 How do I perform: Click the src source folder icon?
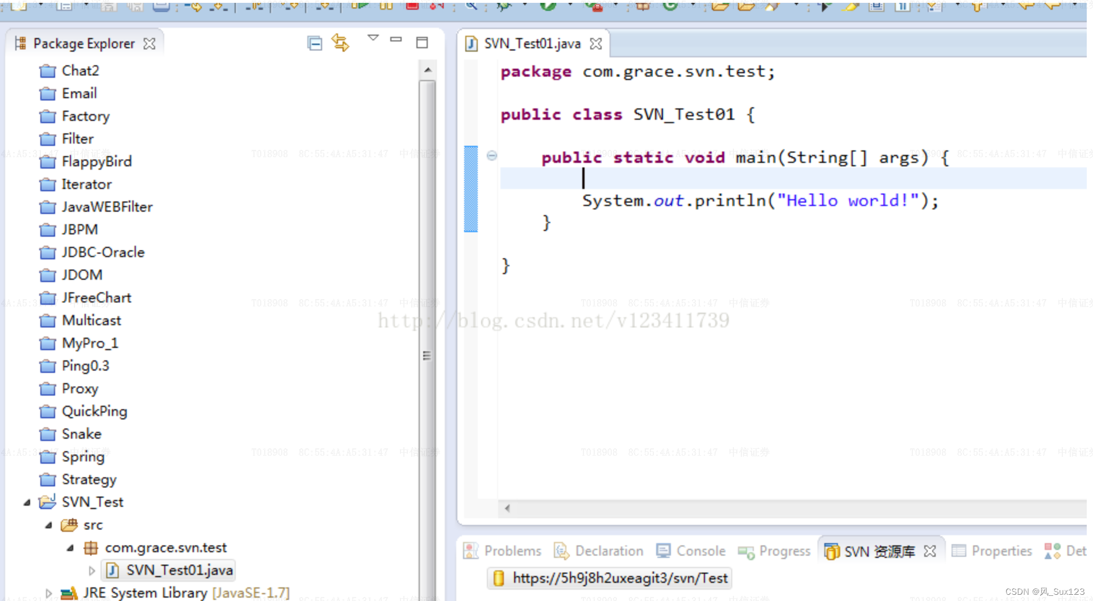tap(69, 525)
